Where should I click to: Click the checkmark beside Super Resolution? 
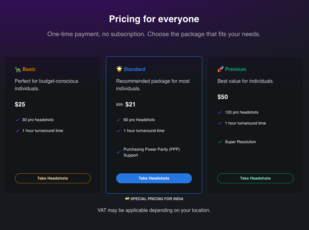click(220, 142)
